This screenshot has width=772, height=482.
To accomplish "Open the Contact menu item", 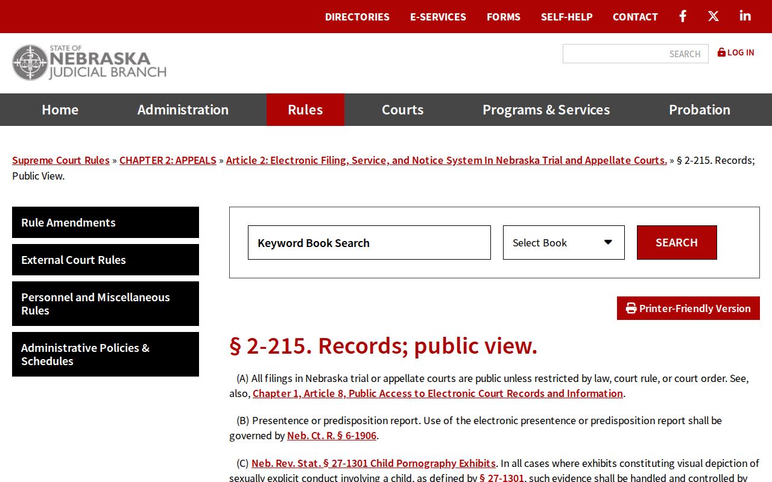I will pos(635,17).
